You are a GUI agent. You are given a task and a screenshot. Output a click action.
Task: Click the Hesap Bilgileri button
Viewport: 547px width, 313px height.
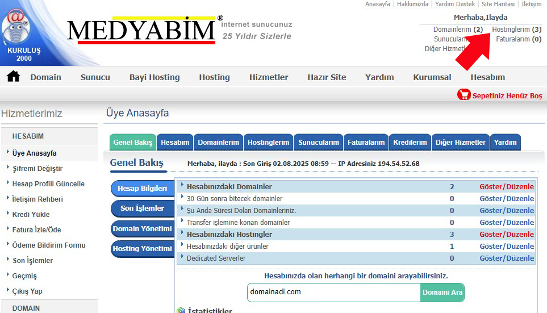coord(143,189)
